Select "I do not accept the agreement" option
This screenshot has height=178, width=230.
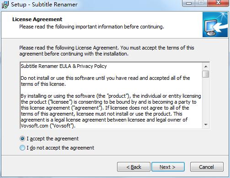22,148
